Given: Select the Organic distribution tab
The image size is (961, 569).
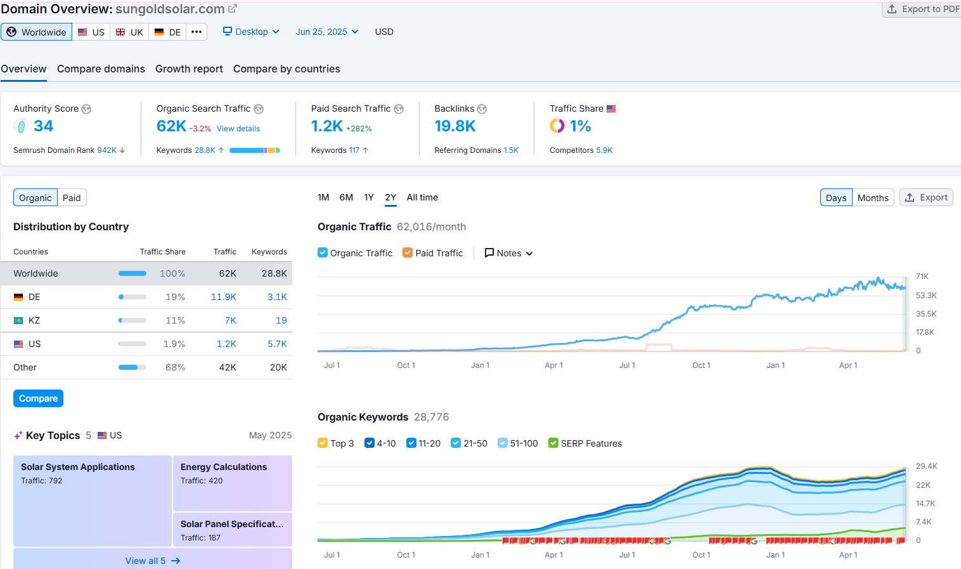Looking at the screenshot, I should [x=35, y=198].
